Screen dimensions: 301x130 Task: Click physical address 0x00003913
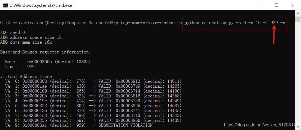128,81
